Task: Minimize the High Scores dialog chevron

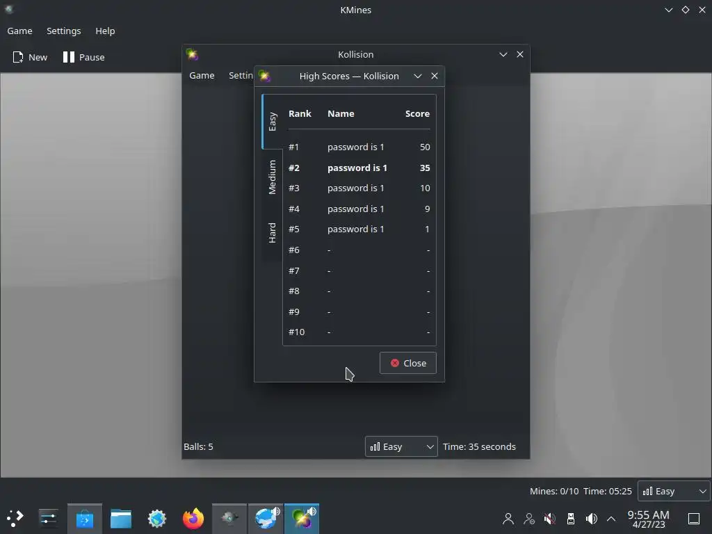Action: (418, 76)
